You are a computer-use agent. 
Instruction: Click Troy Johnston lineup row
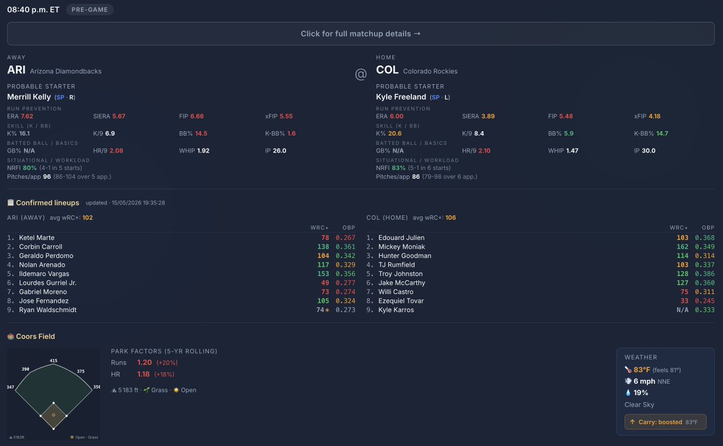540,274
